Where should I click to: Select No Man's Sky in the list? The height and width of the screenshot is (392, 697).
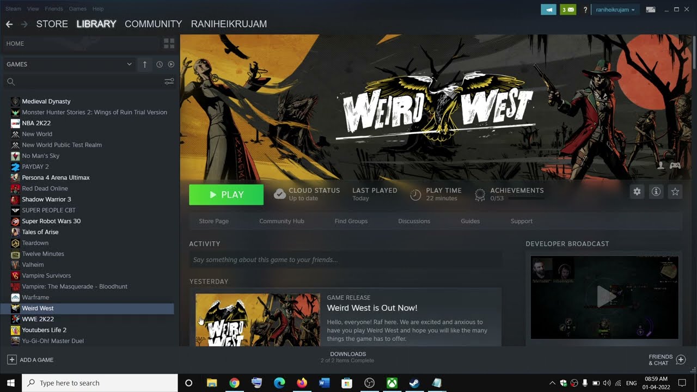click(40, 156)
